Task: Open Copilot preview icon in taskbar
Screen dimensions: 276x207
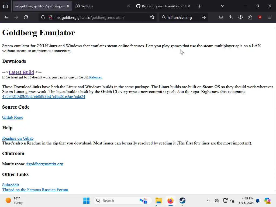Action: (x=267, y=201)
